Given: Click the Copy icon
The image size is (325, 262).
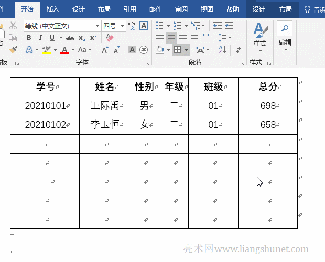Looking at the screenshot, I should 13,38.
